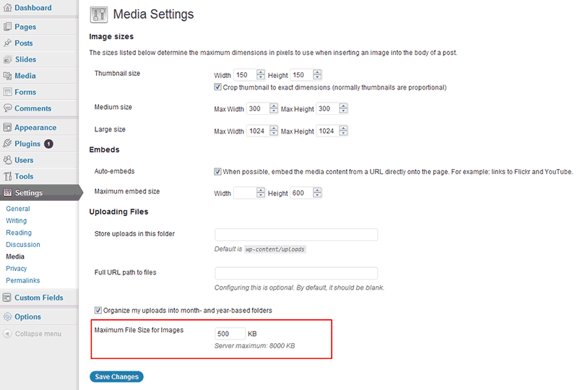Click the Plugins plug icon
This screenshot has width=578, height=390.
(x=7, y=144)
